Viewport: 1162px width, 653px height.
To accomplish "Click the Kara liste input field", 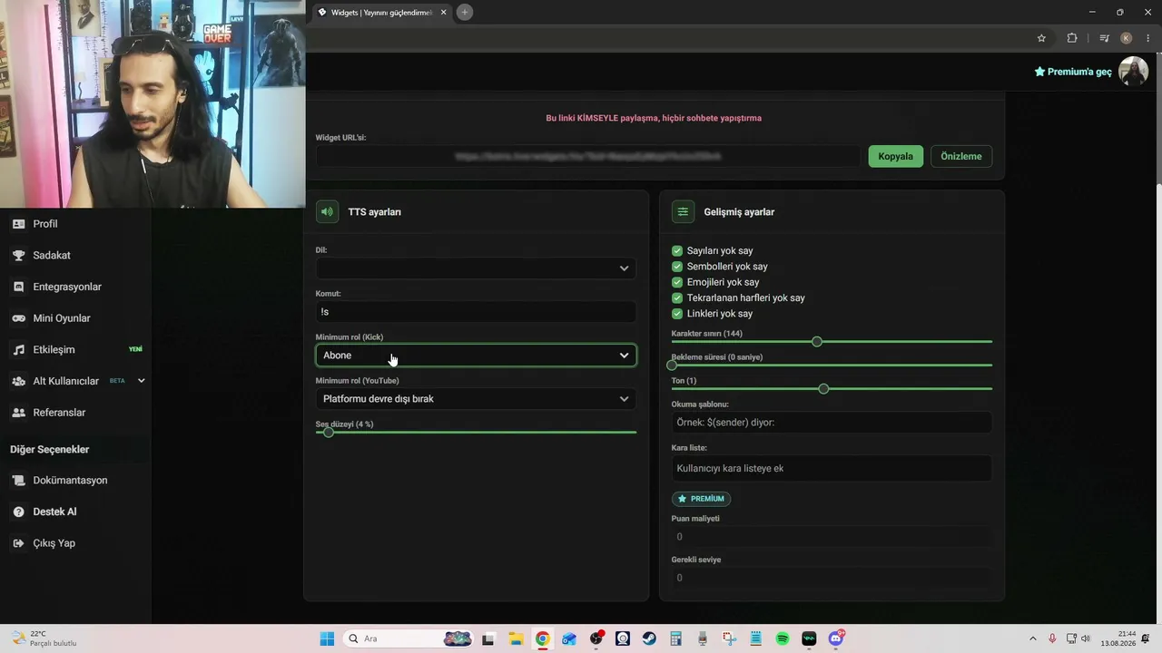I will pos(832,469).
